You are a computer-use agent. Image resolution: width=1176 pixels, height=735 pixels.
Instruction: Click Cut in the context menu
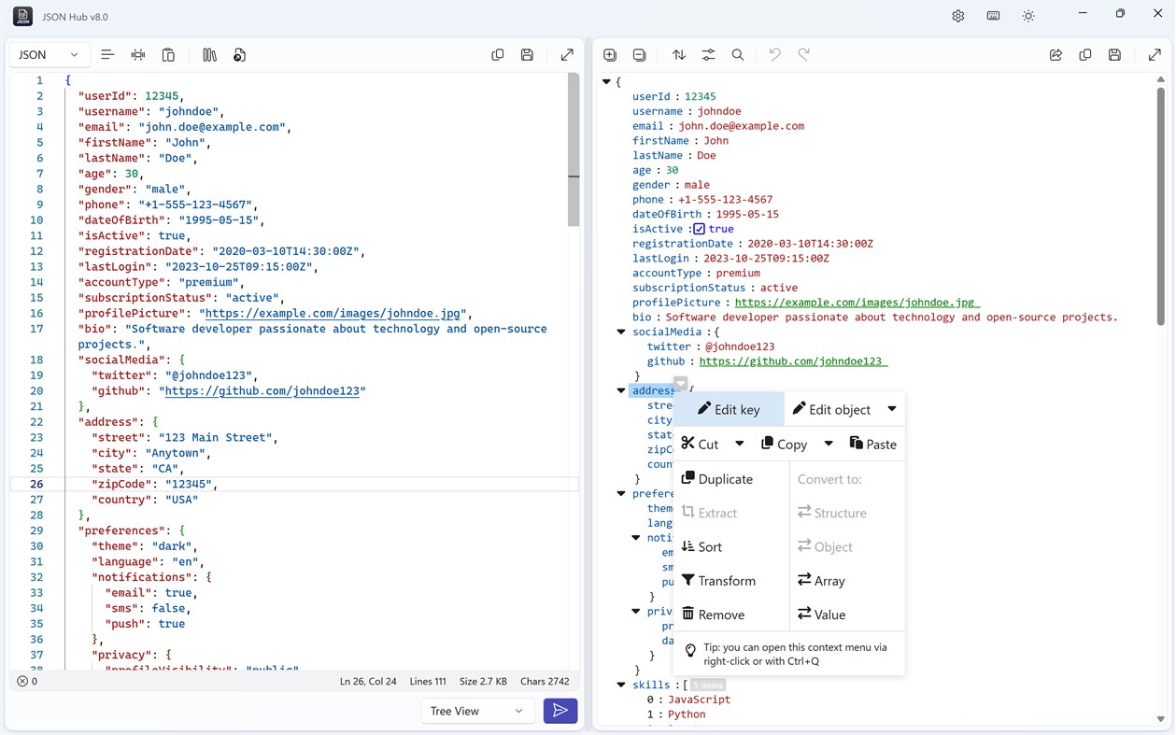click(x=701, y=444)
